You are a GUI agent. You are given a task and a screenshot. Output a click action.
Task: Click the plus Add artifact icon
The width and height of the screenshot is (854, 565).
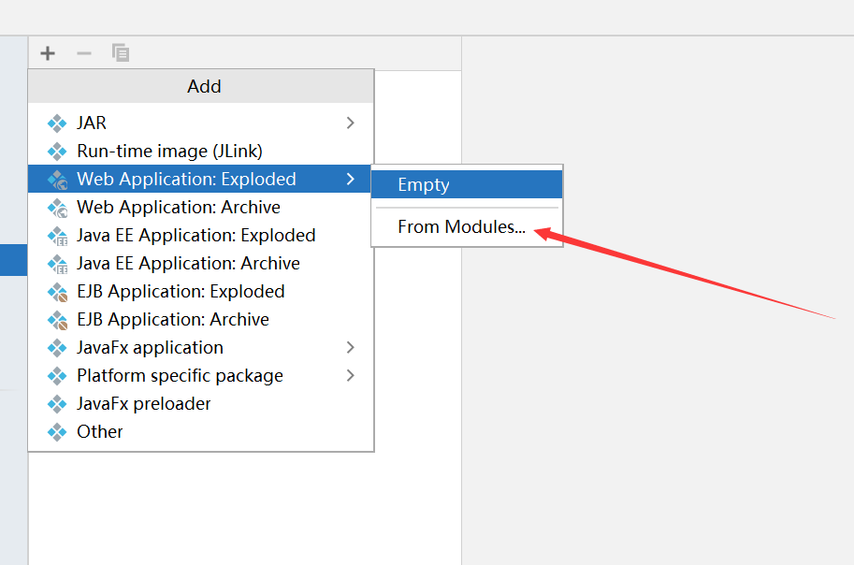tap(48, 52)
